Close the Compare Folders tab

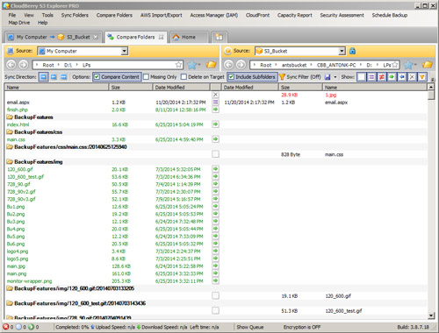coord(161,37)
